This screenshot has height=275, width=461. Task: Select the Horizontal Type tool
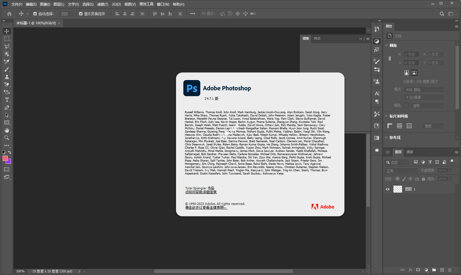[x=7, y=100]
